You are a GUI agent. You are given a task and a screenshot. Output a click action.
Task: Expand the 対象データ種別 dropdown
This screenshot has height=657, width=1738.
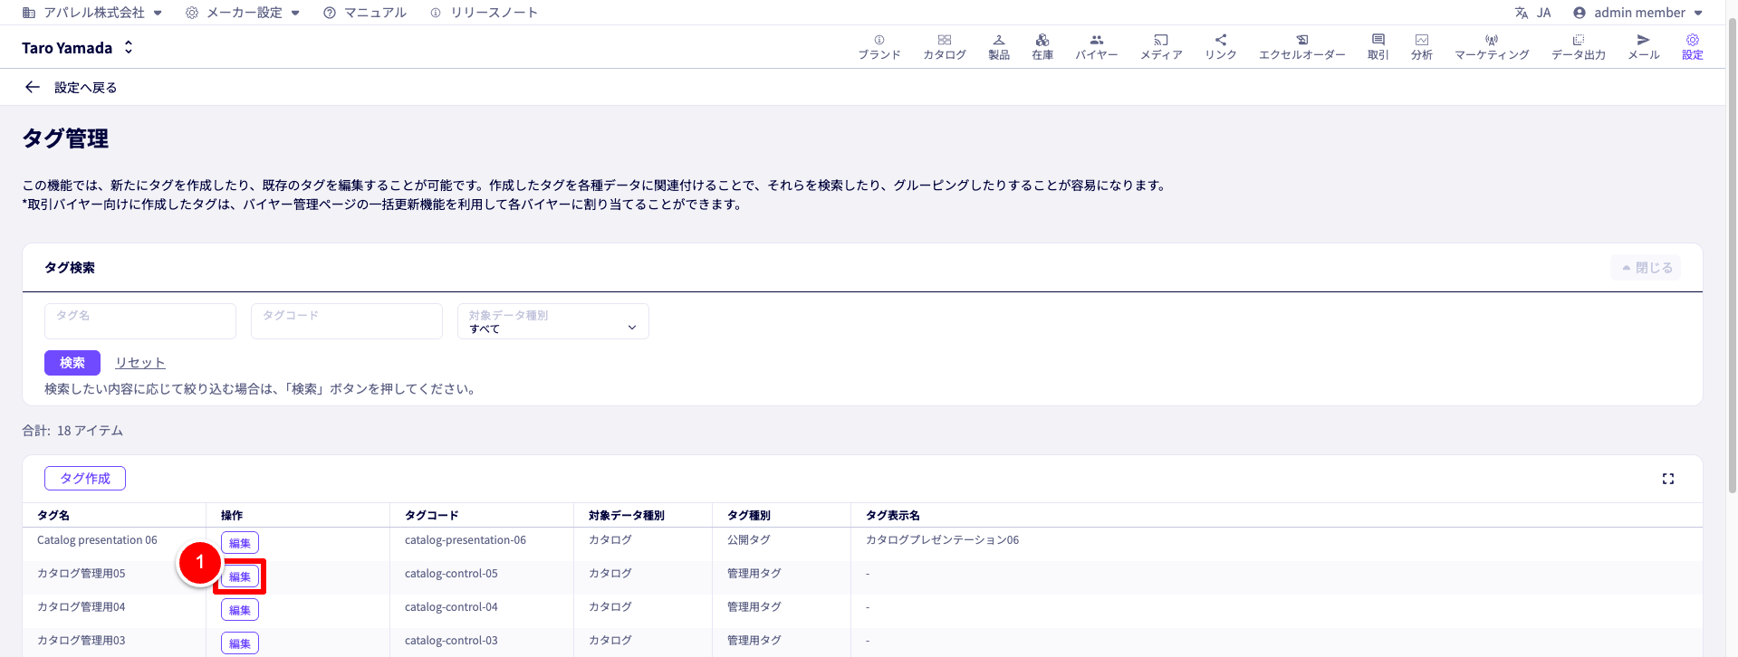pos(552,321)
